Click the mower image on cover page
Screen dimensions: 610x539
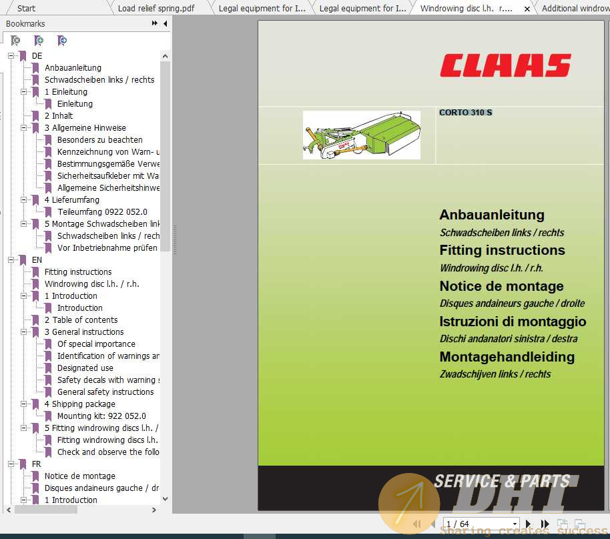(362, 135)
